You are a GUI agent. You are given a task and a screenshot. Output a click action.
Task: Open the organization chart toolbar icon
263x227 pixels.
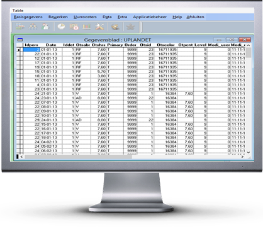click(x=33, y=27)
